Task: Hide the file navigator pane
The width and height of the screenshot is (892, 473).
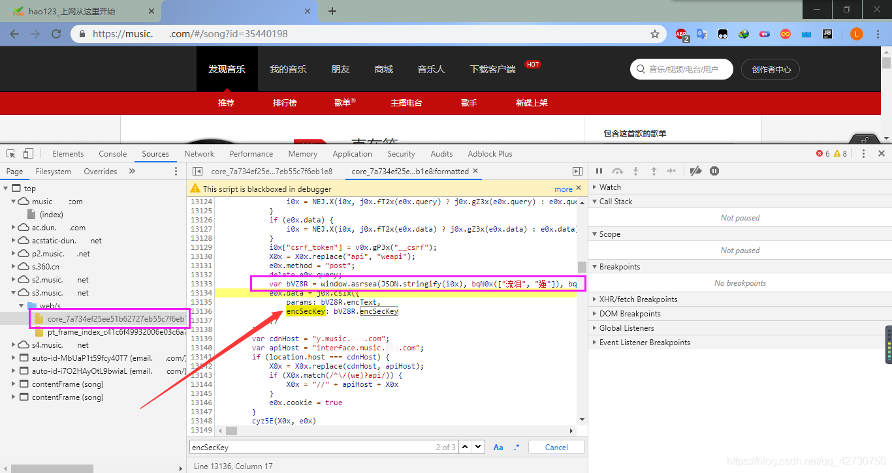Action: pyautogui.click(x=197, y=172)
